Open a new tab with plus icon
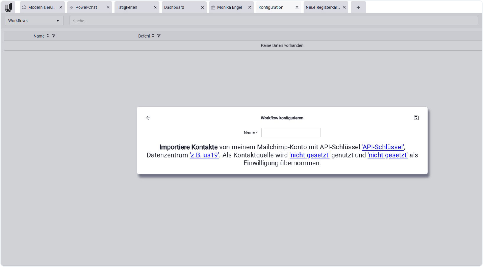 pyautogui.click(x=358, y=8)
